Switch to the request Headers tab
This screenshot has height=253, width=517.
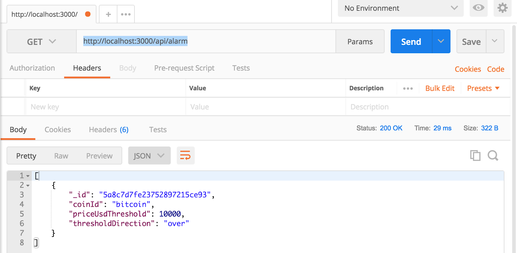tap(87, 68)
